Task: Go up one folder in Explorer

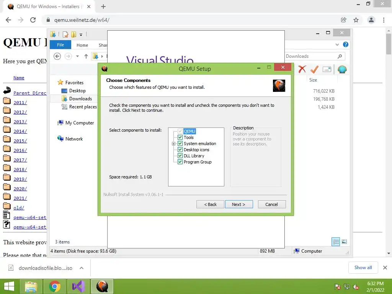Action: [86, 56]
